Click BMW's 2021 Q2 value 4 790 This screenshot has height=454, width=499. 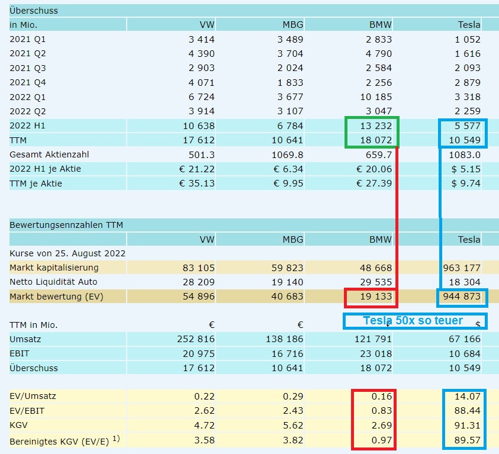coord(379,53)
